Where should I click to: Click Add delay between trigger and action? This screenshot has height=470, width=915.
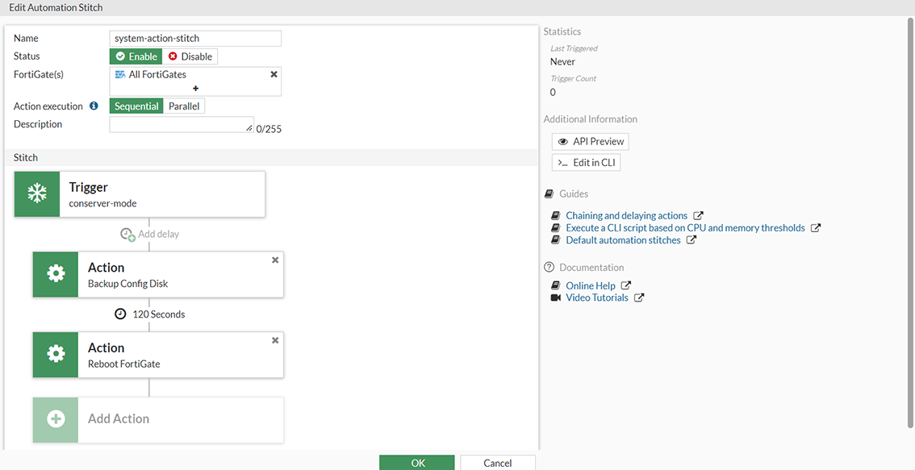(x=150, y=235)
